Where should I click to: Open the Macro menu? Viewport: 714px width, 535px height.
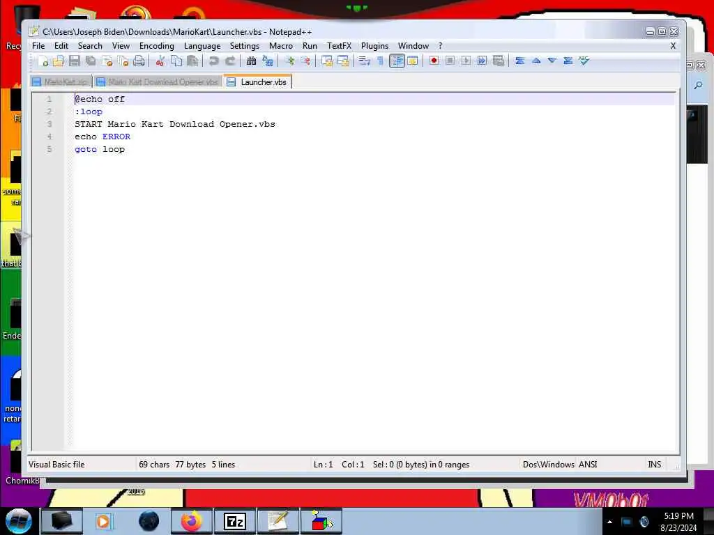coord(280,46)
